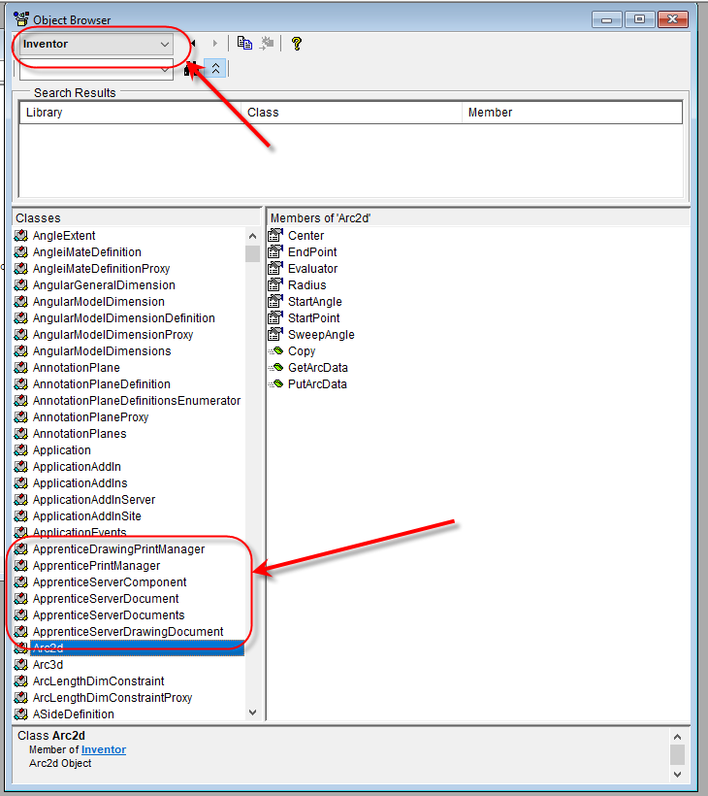The height and width of the screenshot is (796, 708).
Task: Select ApprenticeDrawingPrintManager class
Action: tap(118, 549)
